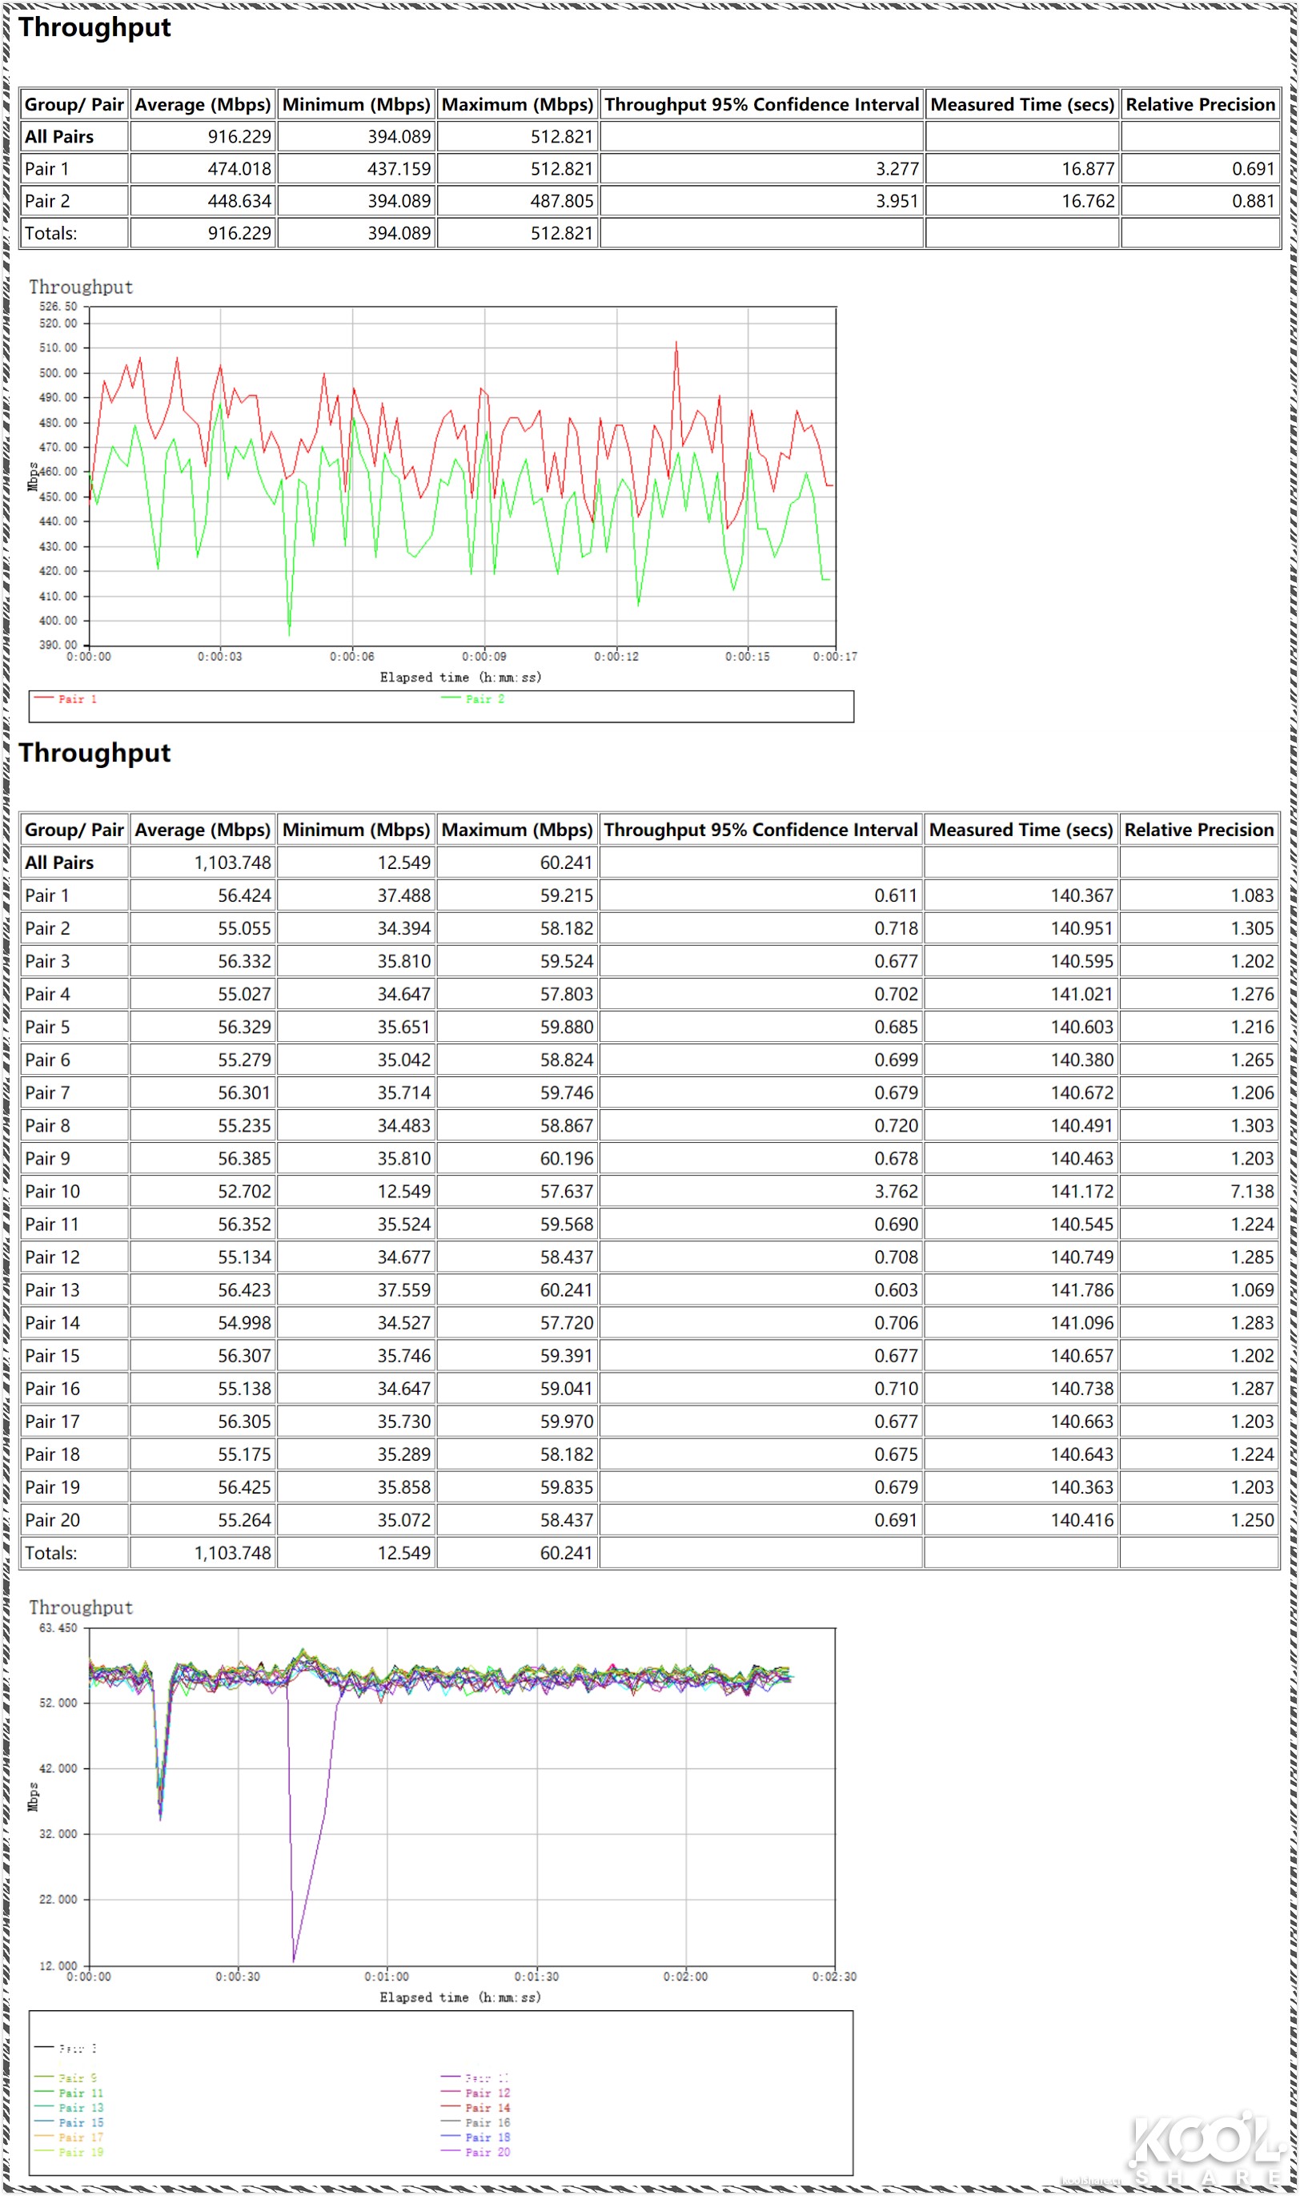This screenshot has width=1300, height=2196.
Task: Select the 35.289 minimum cell
Action: (356, 1454)
